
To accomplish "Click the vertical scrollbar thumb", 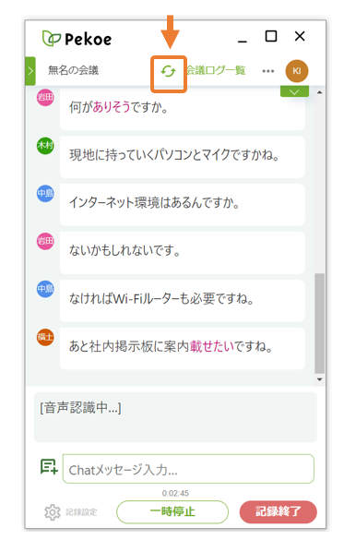I will (x=320, y=323).
